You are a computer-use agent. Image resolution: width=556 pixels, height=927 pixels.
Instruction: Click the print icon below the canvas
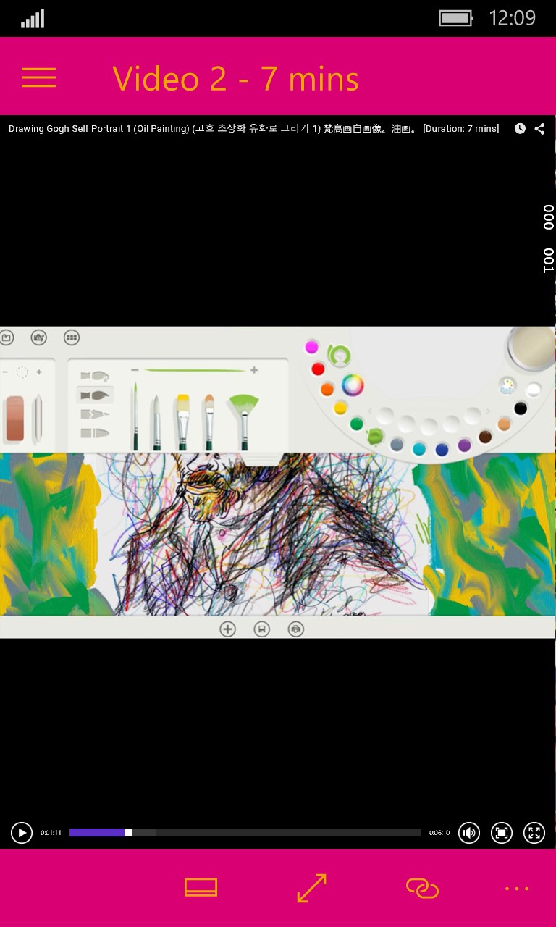295,629
